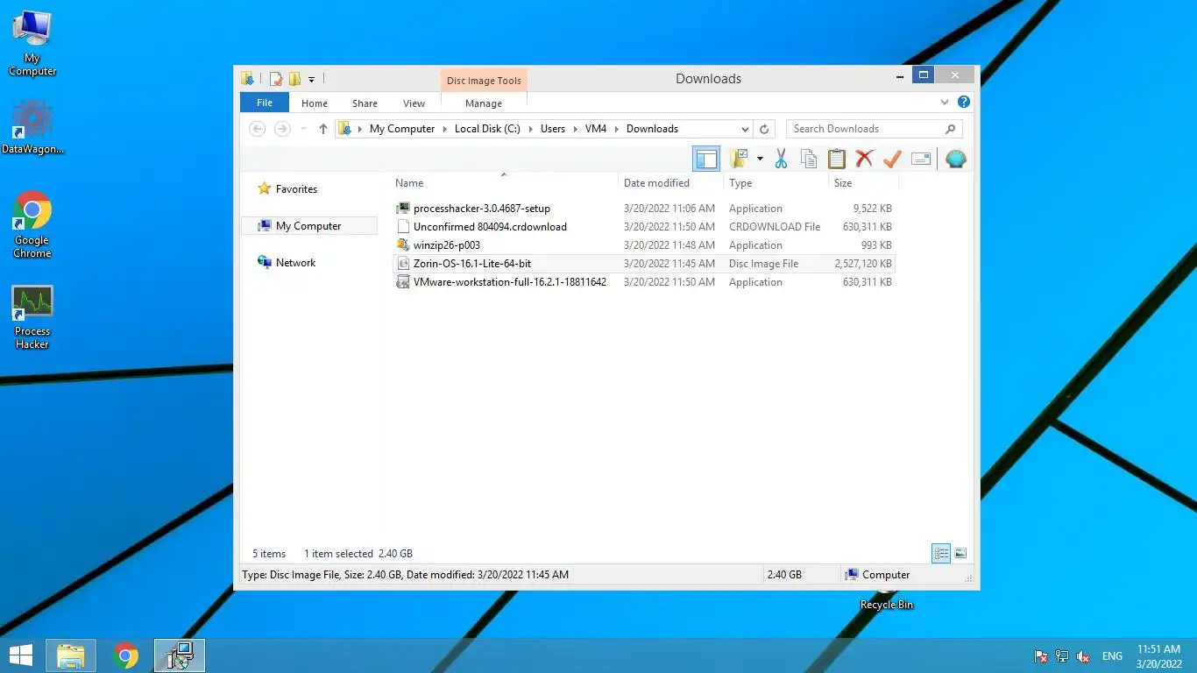Select VMware-workstation-full-16.2.1-18811642 file
1197x673 pixels.
643,282
